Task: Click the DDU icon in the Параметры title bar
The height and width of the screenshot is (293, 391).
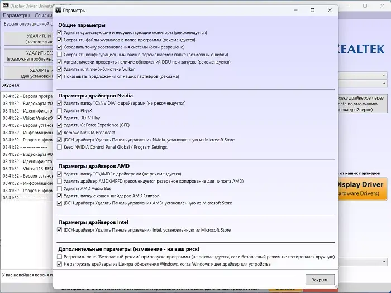Action: (58, 10)
